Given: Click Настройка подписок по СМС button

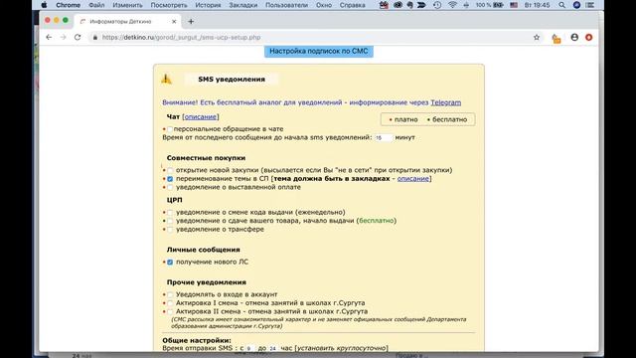Looking at the screenshot, I should pos(319,51).
